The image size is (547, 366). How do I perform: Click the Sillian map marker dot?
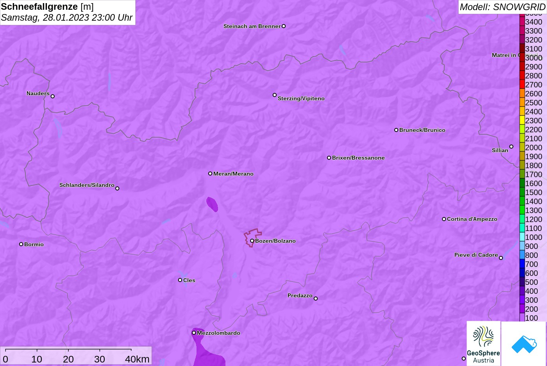tap(511, 147)
